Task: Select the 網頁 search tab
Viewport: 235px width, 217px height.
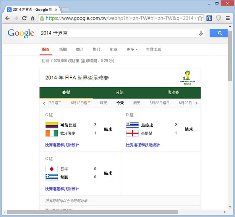Action: (46, 49)
